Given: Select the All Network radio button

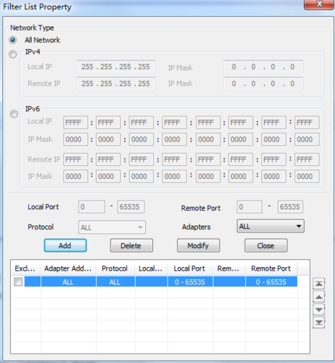Looking at the screenshot, I should point(13,40).
